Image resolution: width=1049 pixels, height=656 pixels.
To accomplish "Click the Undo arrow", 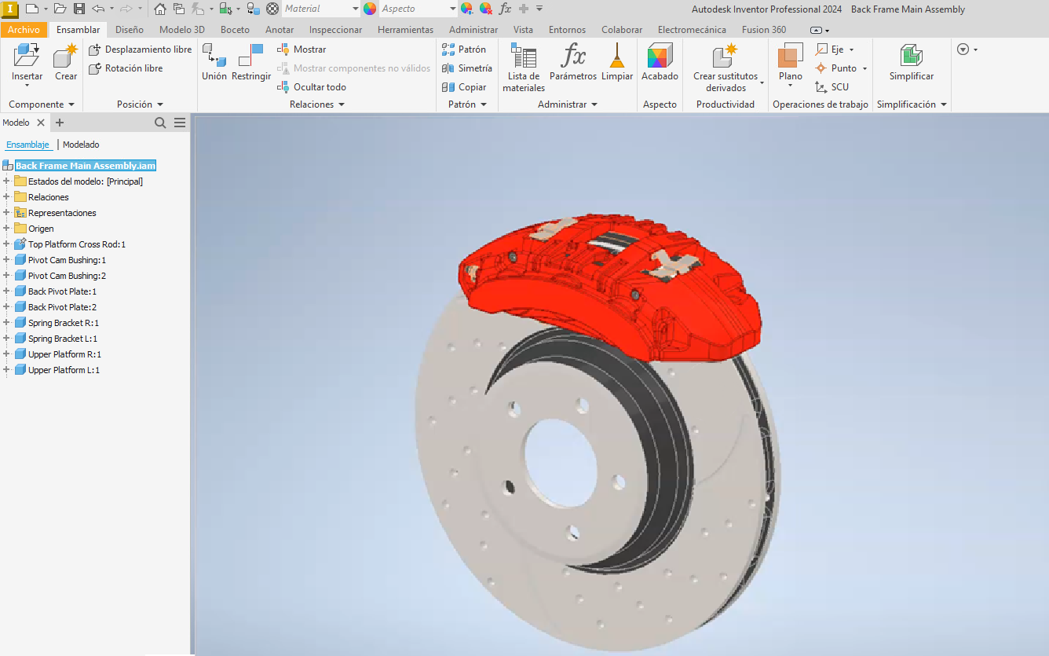I will pos(98,9).
